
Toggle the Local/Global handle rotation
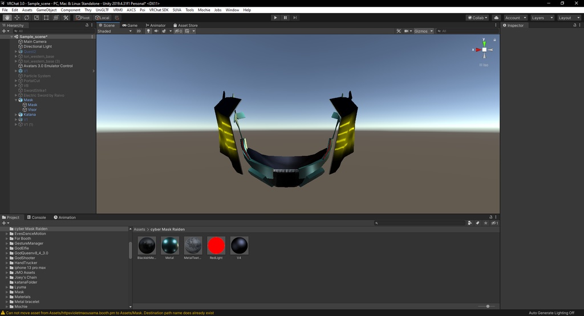[x=102, y=18]
